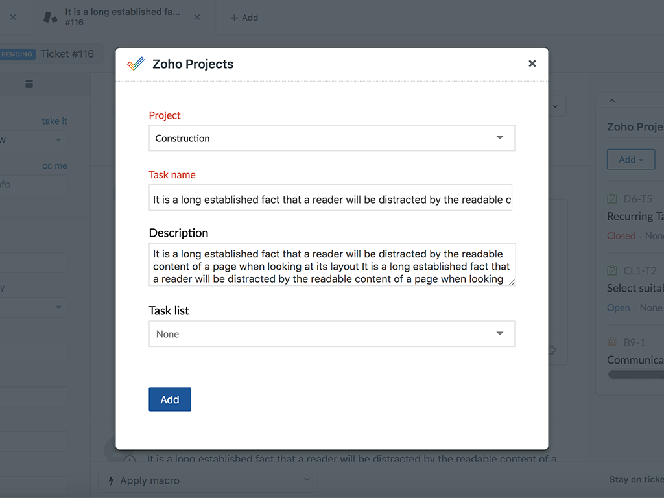Click the task icon beside D6-T5
The height and width of the screenshot is (498, 664).
point(611,198)
